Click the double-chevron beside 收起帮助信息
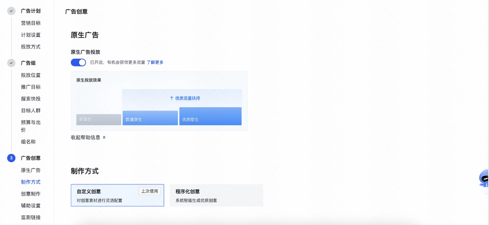 point(104,137)
